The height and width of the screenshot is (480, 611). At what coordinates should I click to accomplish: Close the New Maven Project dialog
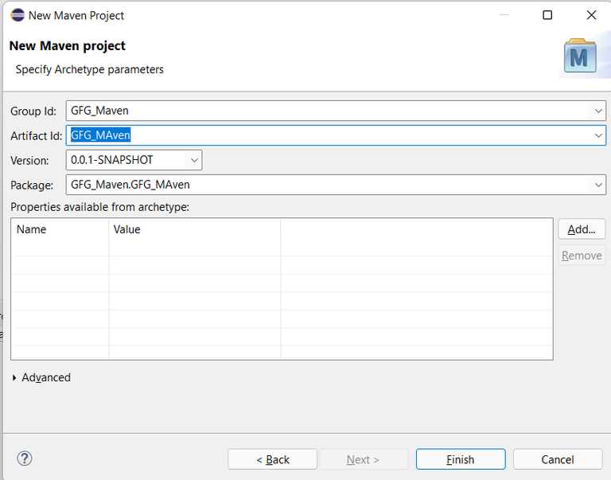pyautogui.click(x=591, y=15)
